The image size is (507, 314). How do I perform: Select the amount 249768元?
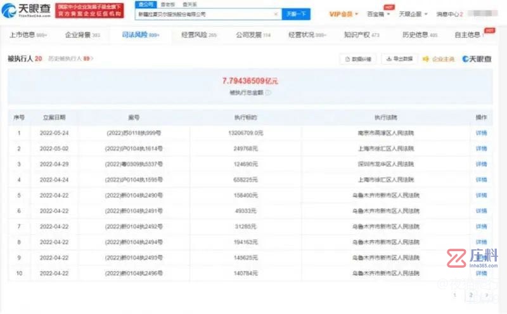[x=246, y=148]
